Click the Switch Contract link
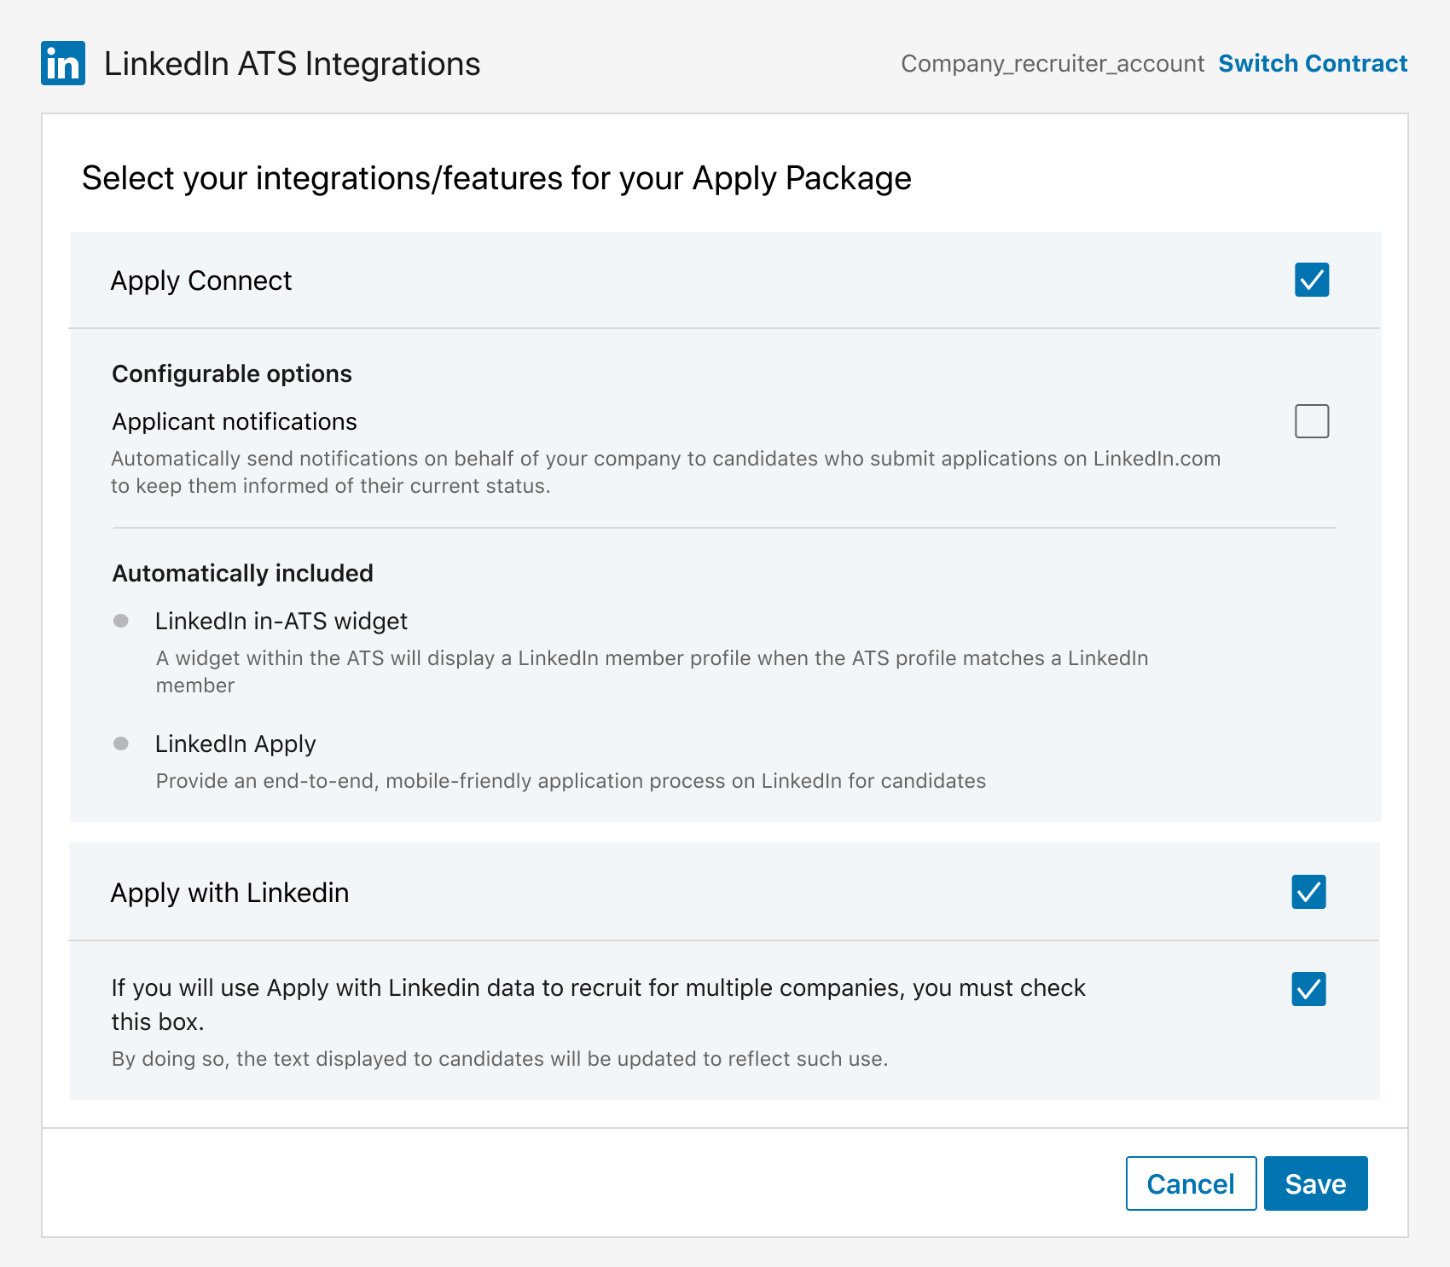Viewport: 1450px width, 1267px height. pos(1313,64)
